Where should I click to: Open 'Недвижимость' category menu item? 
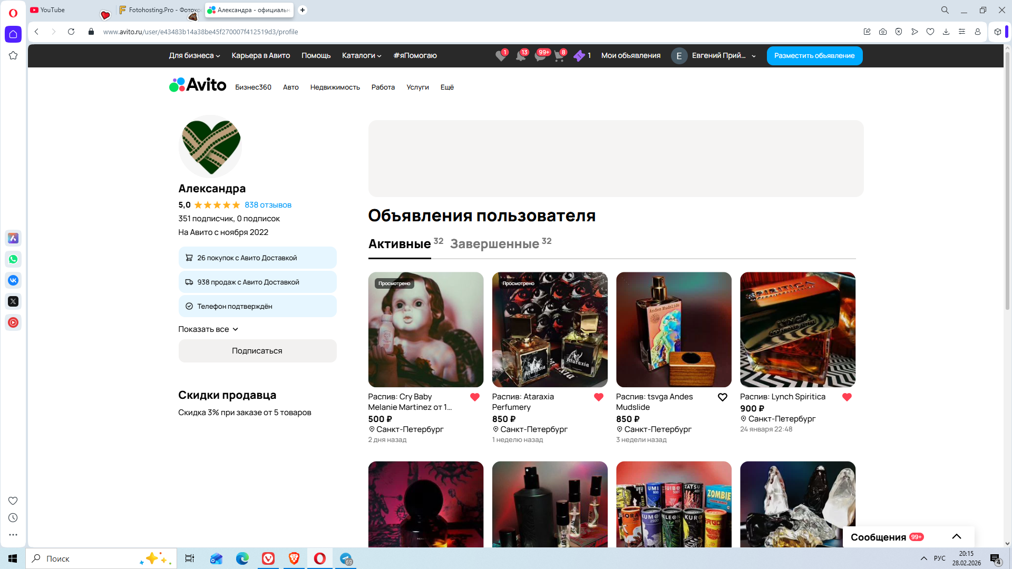pyautogui.click(x=335, y=87)
